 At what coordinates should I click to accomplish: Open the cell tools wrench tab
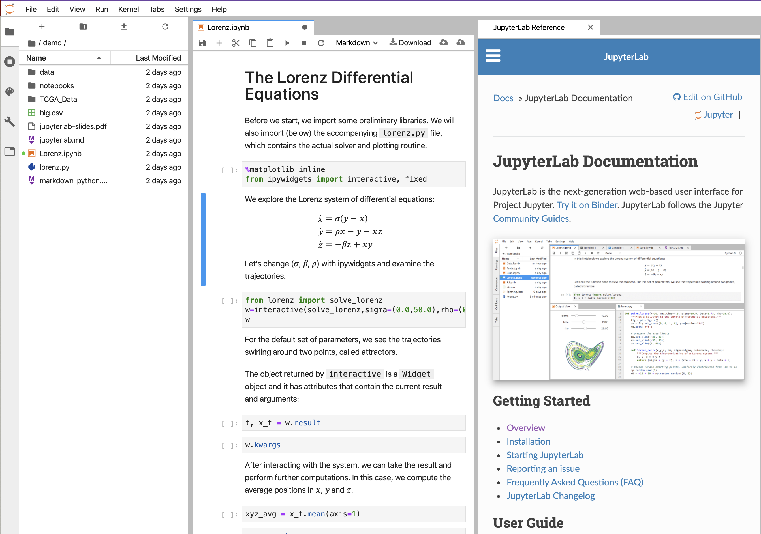pos(10,122)
